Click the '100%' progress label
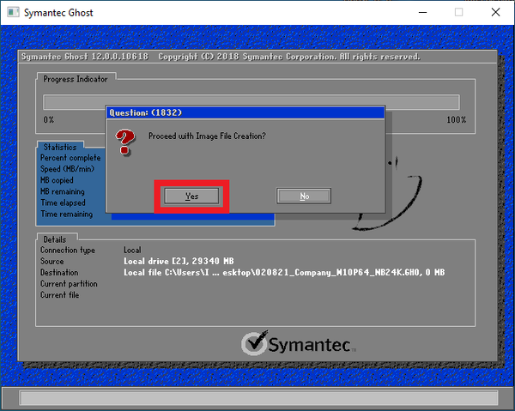 pos(457,120)
